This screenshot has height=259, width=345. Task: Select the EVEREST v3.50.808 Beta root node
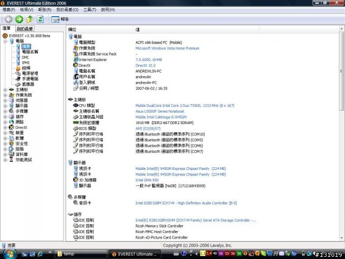pyautogui.click(x=30, y=36)
